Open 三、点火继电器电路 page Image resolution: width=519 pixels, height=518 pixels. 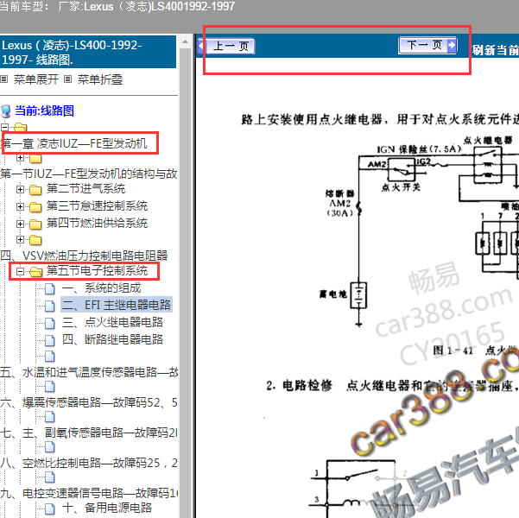[113, 322]
